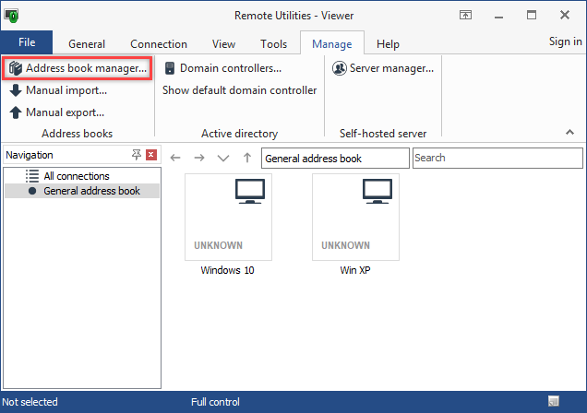Select the Windows 10 connection thumbnail

(228, 218)
